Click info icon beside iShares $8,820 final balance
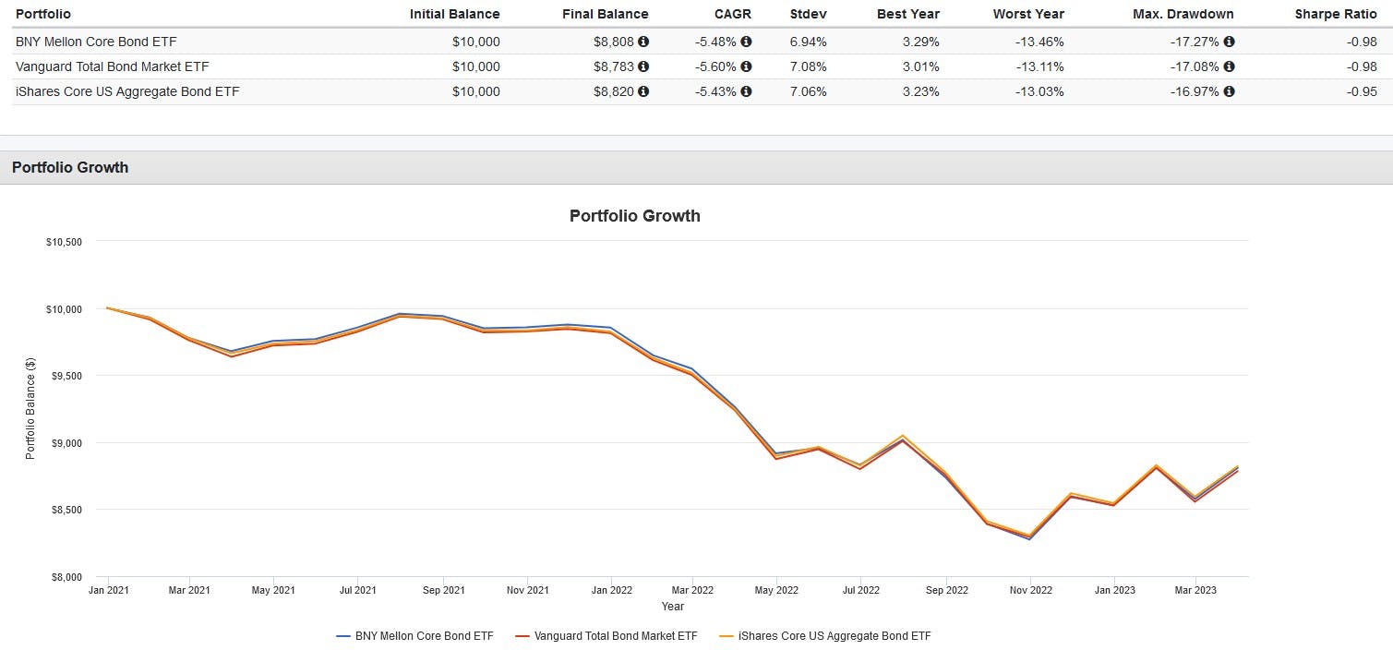 pos(643,91)
